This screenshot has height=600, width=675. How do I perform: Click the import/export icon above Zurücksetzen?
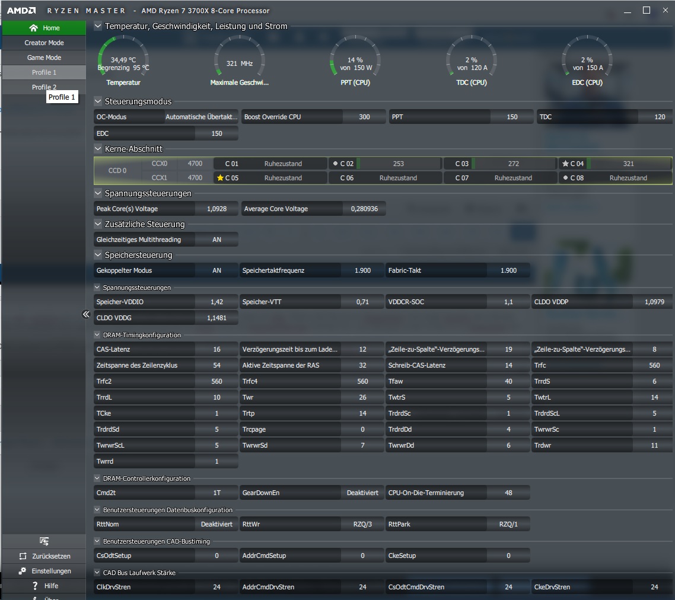44,541
